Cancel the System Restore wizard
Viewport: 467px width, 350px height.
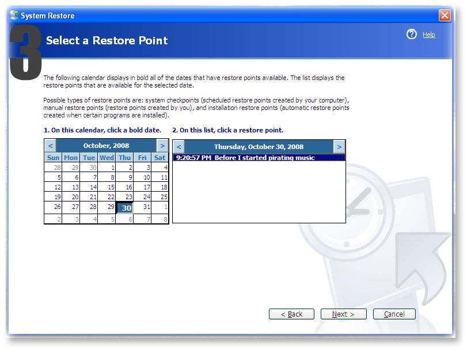[x=394, y=314]
